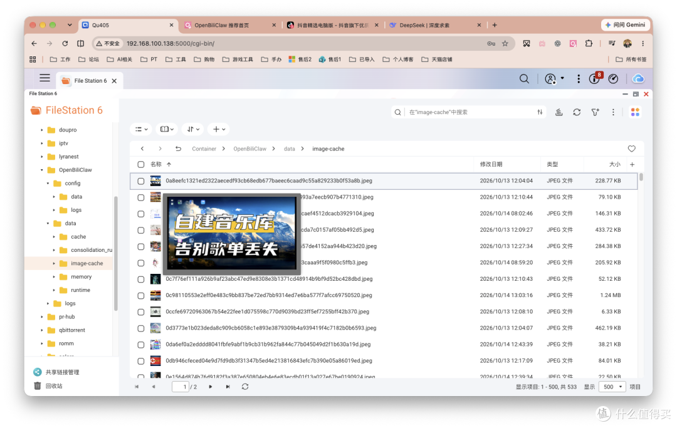Check the file 0d3773e1b023deda...jpeg
The width and height of the screenshot is (677, 428).
pyautogui.click(x=141, y=328)
